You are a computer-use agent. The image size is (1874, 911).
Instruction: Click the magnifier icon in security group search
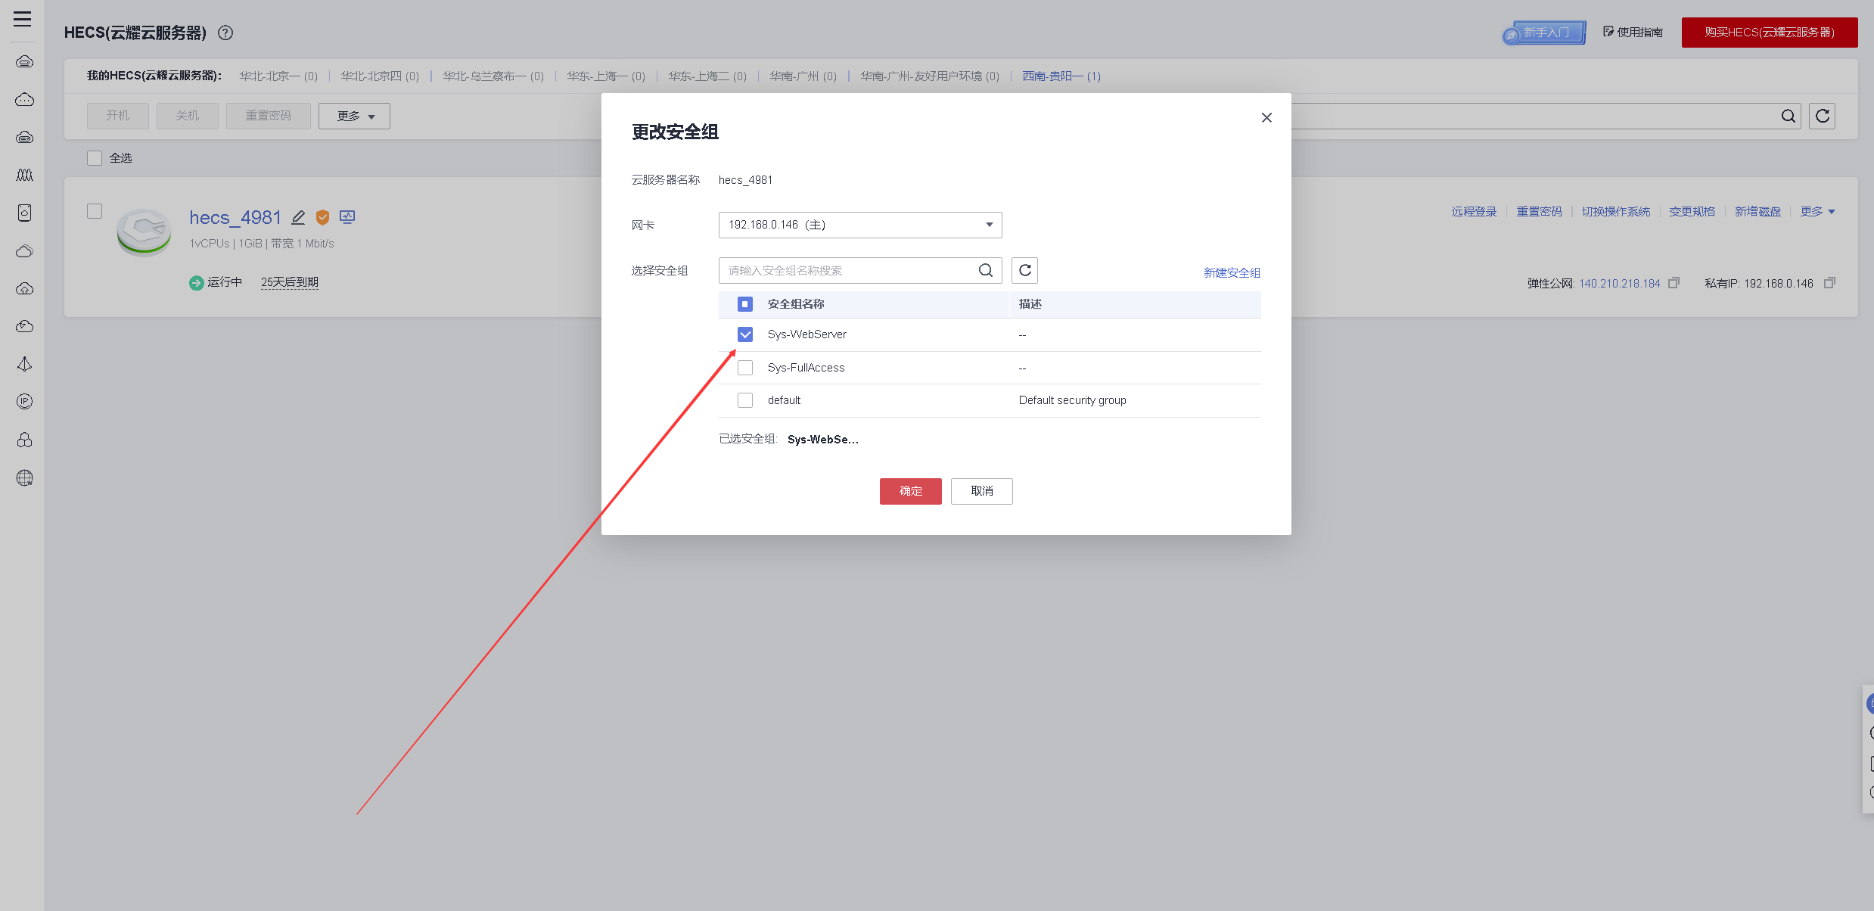985,270
